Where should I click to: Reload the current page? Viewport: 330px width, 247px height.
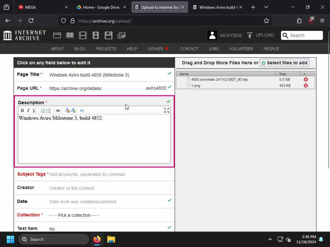31,21
